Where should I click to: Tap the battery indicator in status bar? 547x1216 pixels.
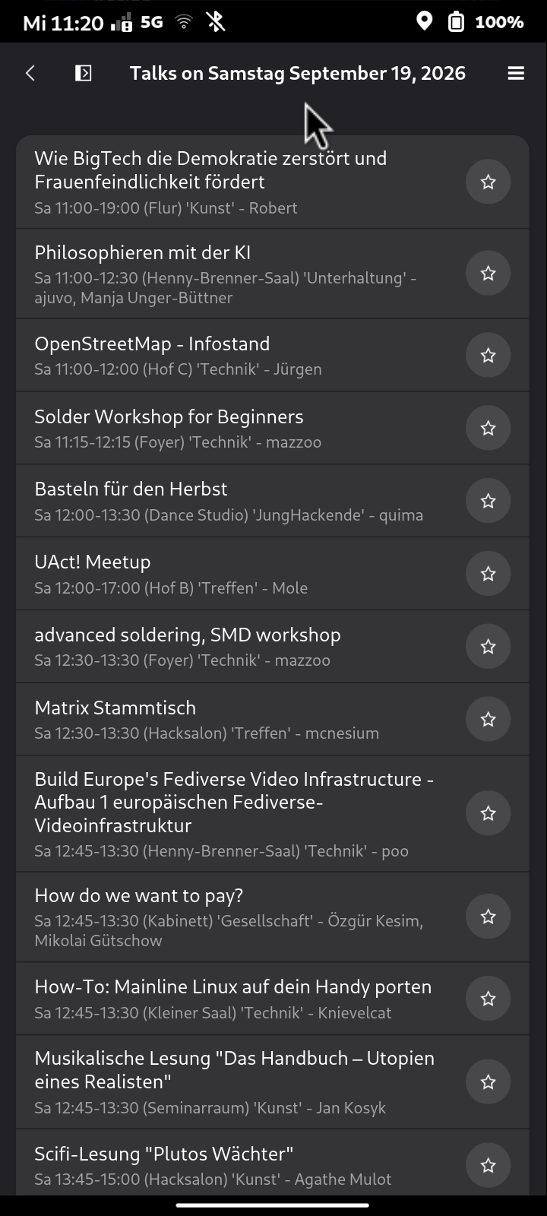click(456, 21)
